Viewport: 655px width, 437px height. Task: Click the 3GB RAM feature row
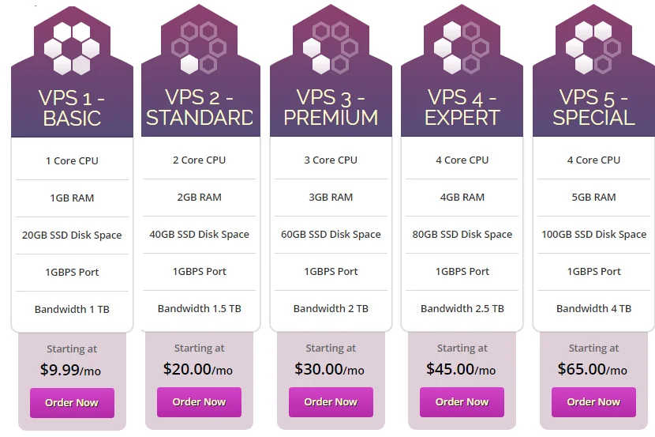[331, 198]
